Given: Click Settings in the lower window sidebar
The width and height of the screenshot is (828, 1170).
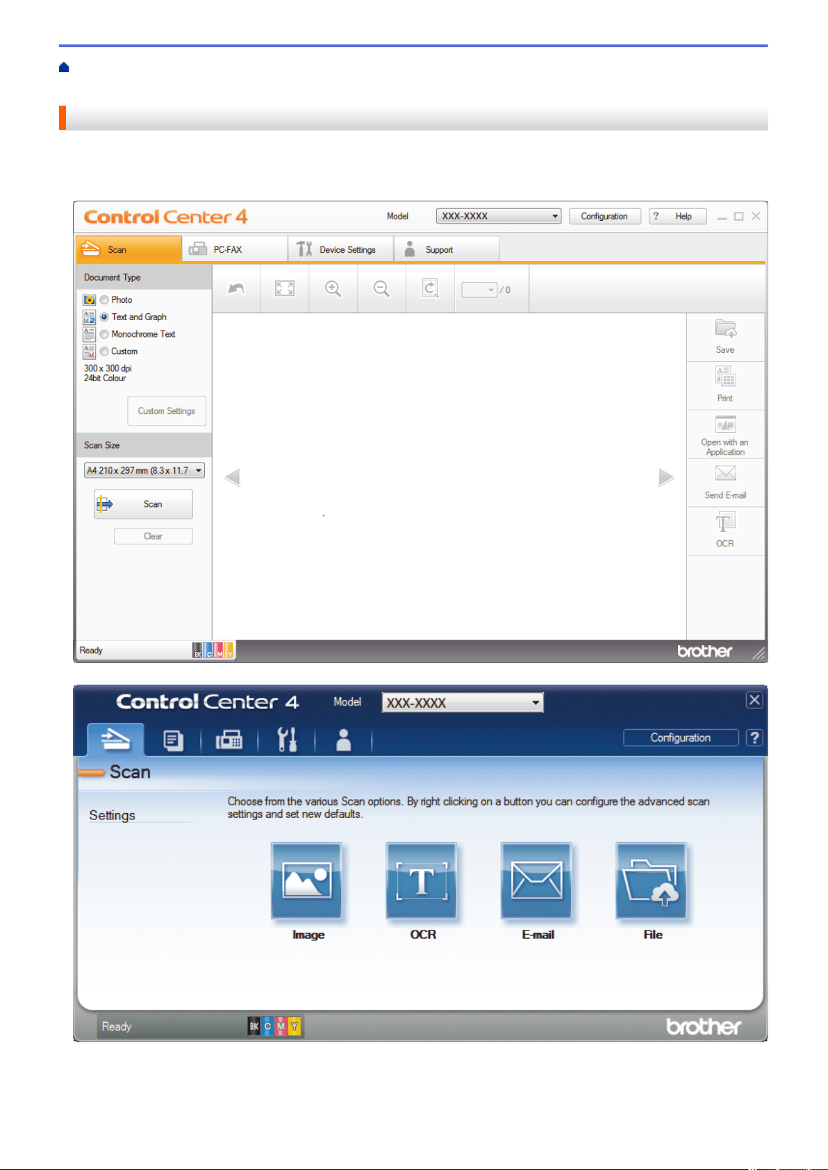Looking at the screenshot, I should (x=112, y=815).
